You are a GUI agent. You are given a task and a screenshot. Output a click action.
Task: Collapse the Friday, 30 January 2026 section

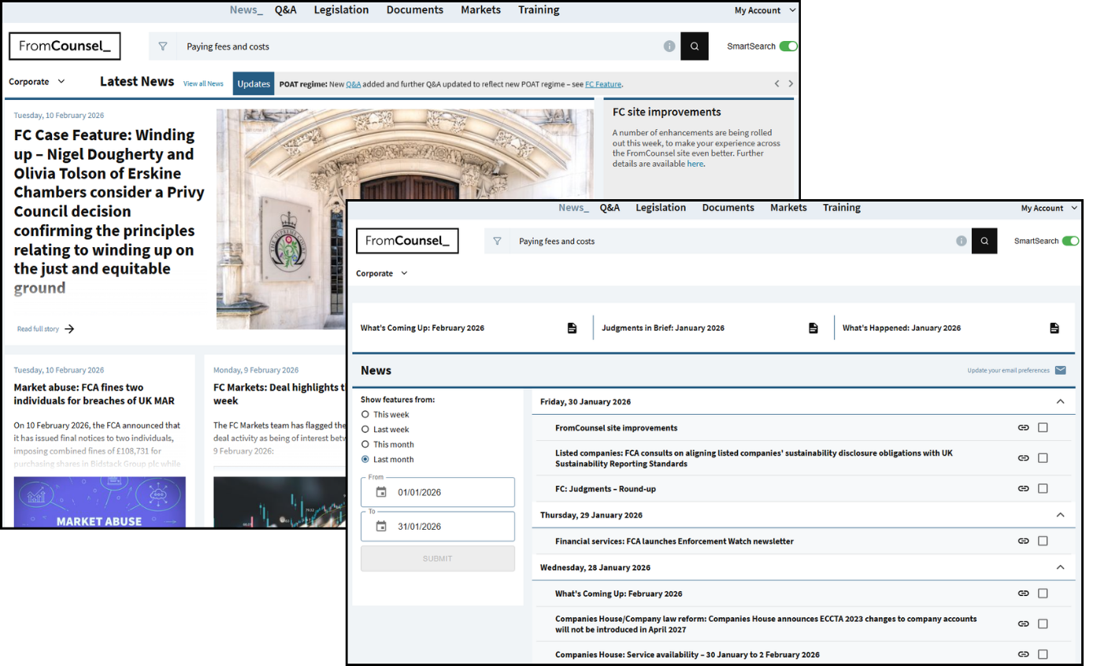(1060, 401)
